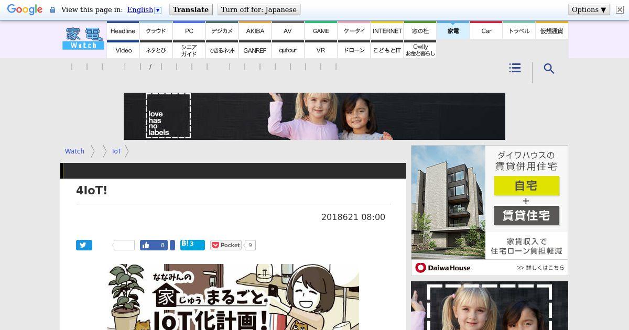Open the INTERNET tab

[x=387, y=30]
